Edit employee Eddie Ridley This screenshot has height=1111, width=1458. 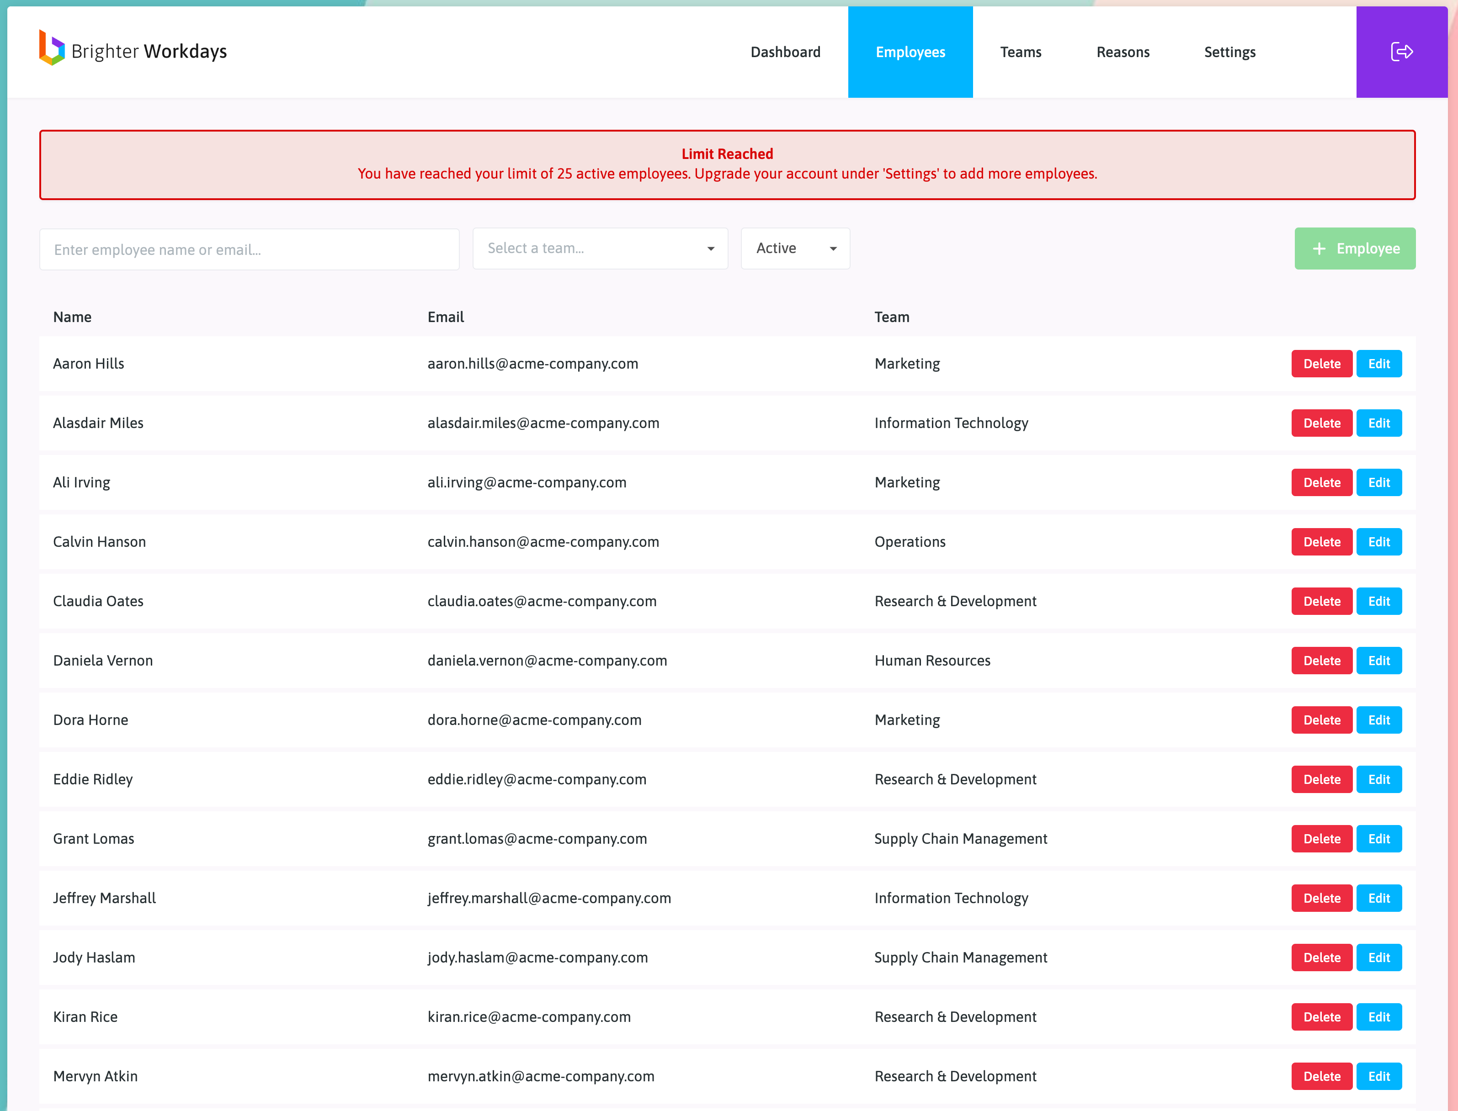[x=1378, y=780]
